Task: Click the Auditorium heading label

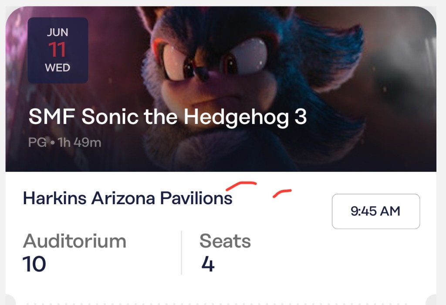Action: (74, 241)
